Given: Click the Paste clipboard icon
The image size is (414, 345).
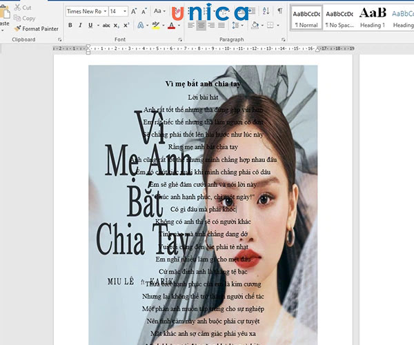Looking at the screenshot, I should tap(5, 11).
